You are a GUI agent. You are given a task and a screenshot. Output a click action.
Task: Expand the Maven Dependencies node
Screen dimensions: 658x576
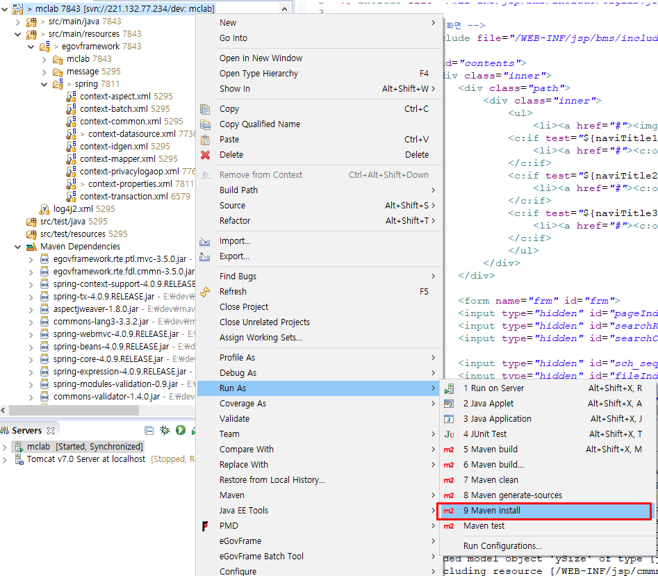point(17,246)
